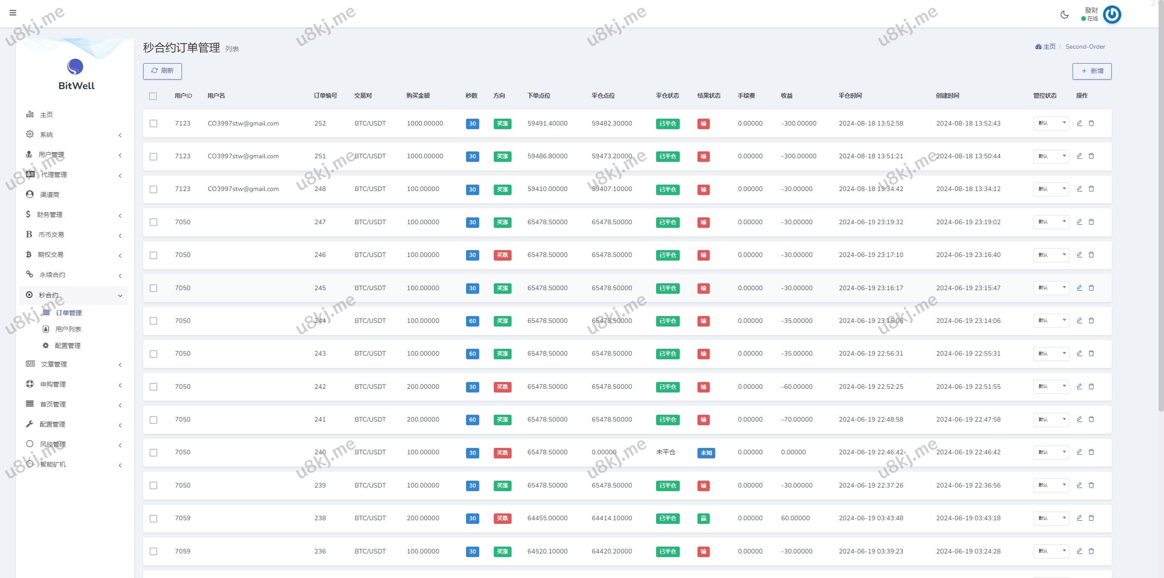Check the checkbox for order 252
1164x578 pixels.
pos(154,124)
